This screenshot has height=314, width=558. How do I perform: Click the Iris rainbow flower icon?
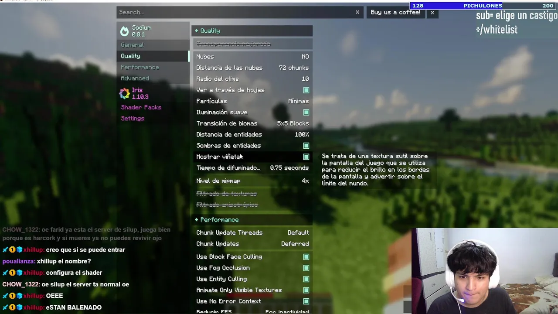[125, 93]
